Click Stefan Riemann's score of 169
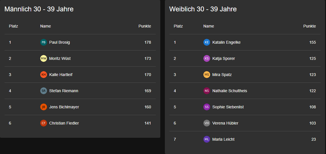This screenshot has height=154, width=326. (148, 91)
